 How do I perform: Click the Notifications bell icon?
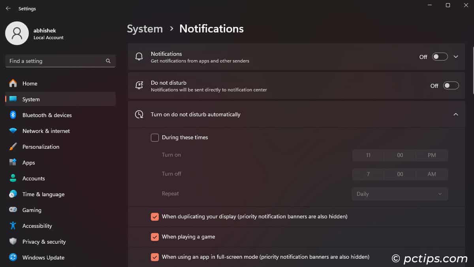click(139, 57)
